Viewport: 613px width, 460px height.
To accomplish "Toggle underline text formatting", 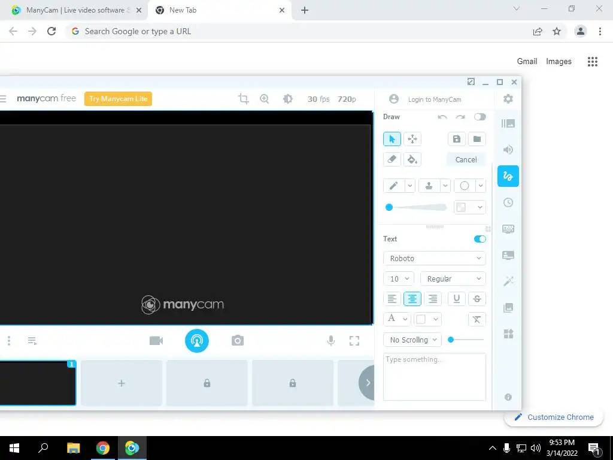I will pyautogui.click(x=456, y=299).
